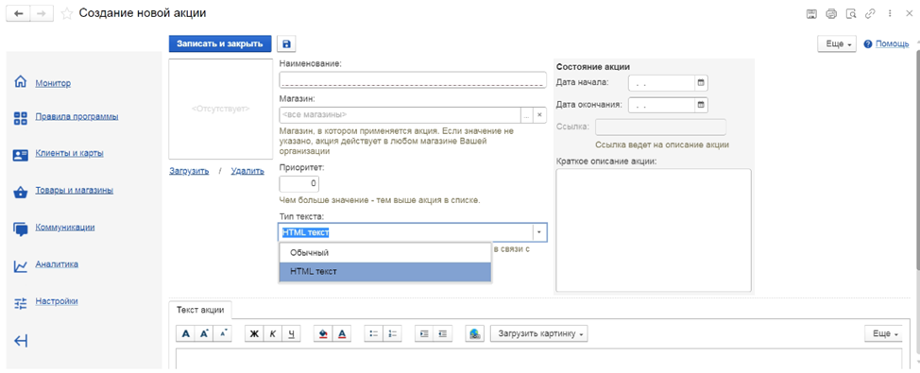Open Монитор in sidebar
This screenshot has width=920, height=373.
click(53, 83)
